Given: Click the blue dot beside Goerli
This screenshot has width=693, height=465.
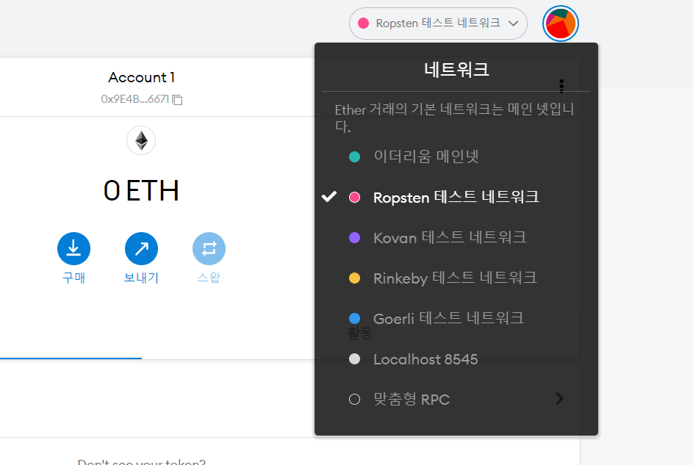Looking at the screenshot, I should (x=354, y=318).
